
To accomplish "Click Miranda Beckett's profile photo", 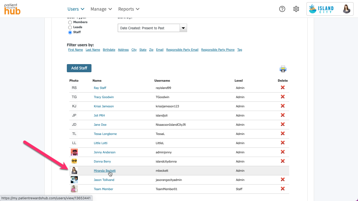I will [x=74, y=170].
